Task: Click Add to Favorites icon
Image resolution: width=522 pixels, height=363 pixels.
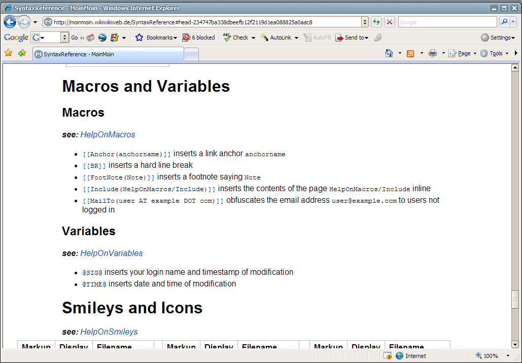Action: tap(22, 53)
